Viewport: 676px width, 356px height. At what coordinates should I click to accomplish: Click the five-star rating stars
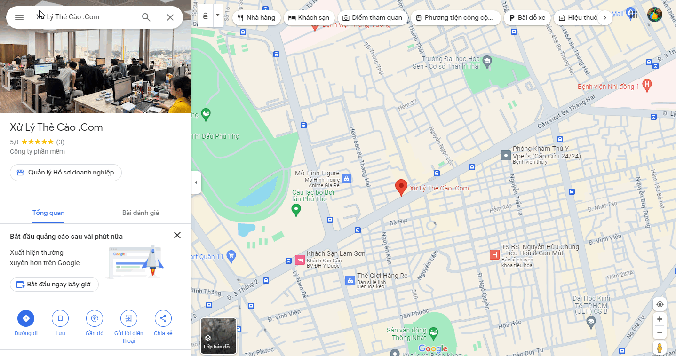coord(38,142)
